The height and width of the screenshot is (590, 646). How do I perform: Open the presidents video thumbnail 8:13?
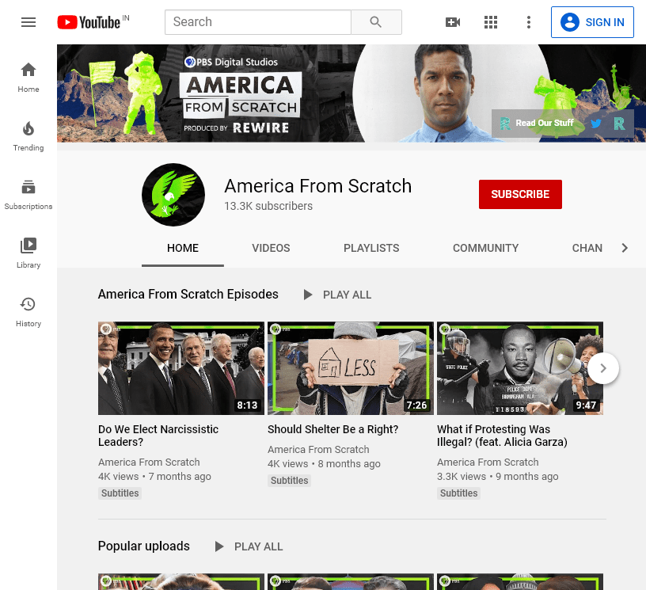(x=181, y=368)
